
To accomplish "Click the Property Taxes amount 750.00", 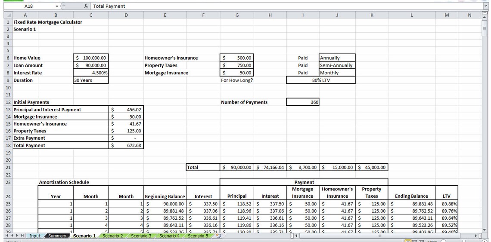I will [x=237, y=65].
